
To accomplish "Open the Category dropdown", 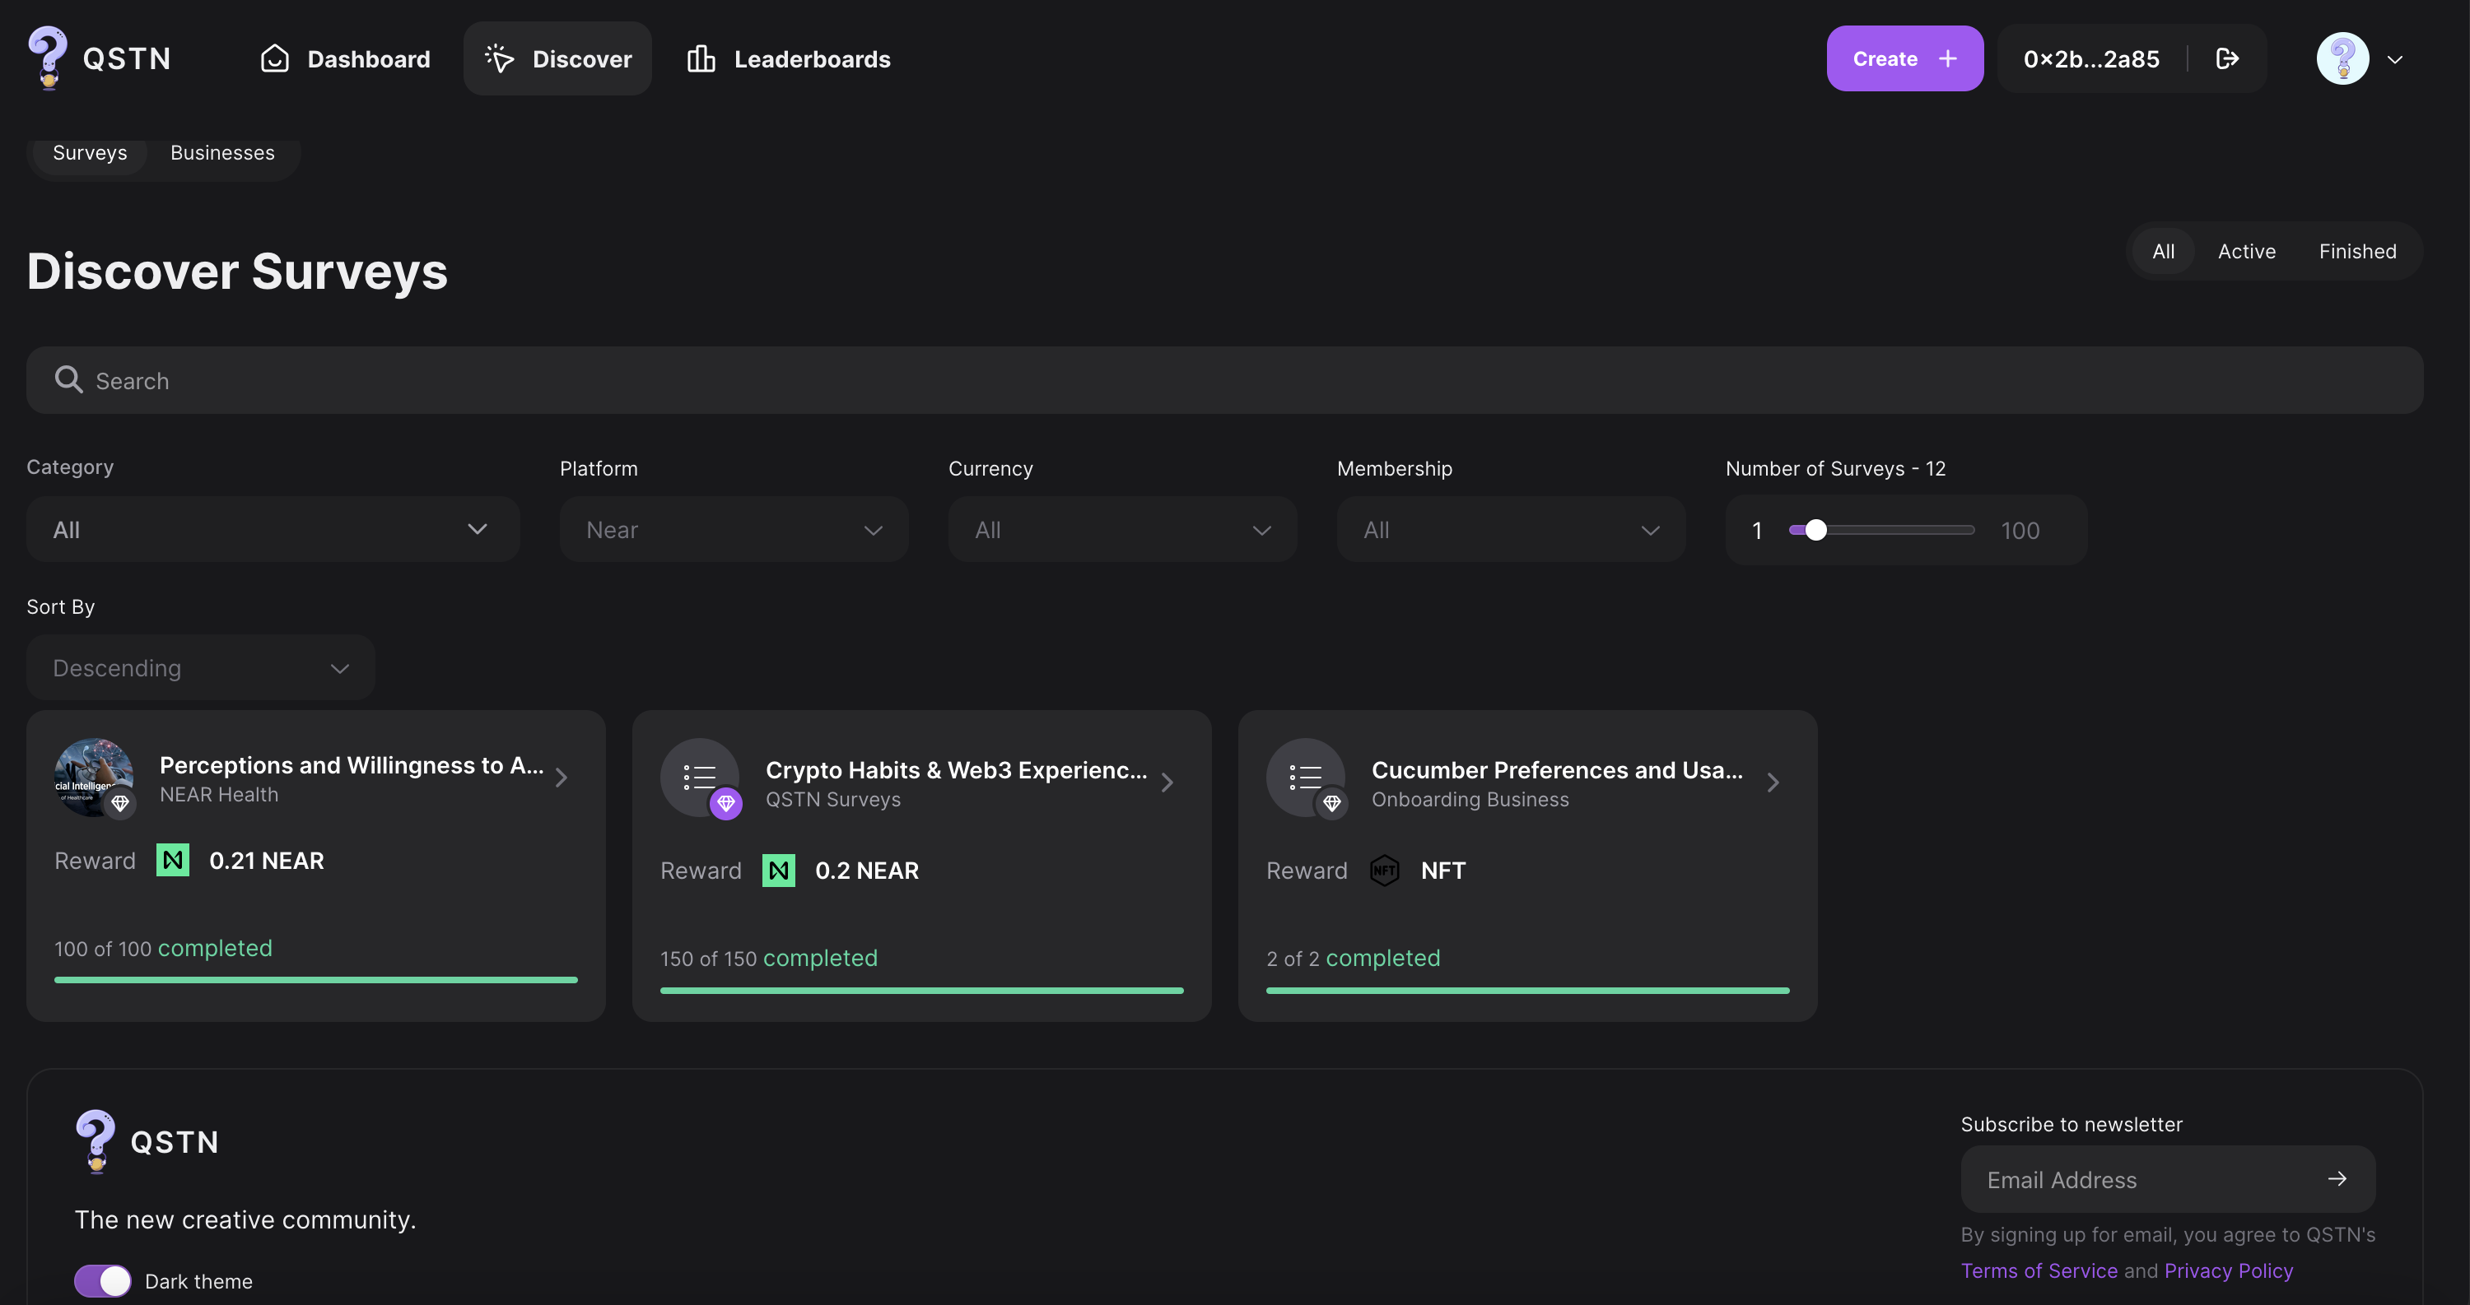I will pos(273,530).
